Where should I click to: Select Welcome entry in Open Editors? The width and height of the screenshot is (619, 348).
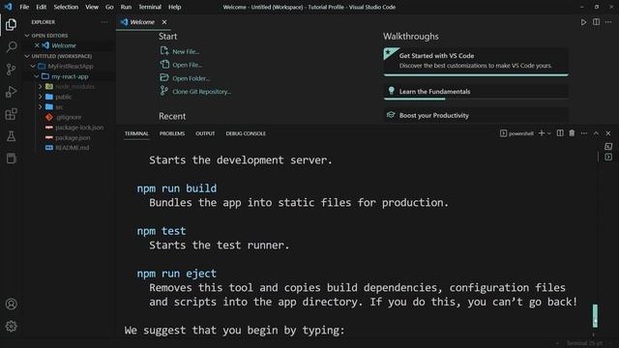[x=64, y=45]
